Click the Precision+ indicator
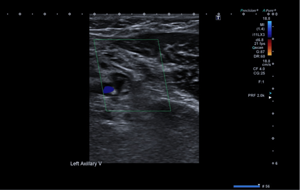 point(249,10)
